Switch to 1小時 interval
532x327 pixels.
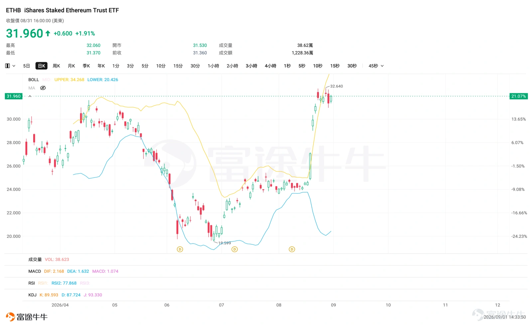tap(213, 66)
